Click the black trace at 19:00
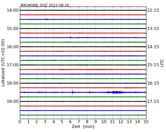This screenshot has width=166, height=132. click(x=83, y=102)
